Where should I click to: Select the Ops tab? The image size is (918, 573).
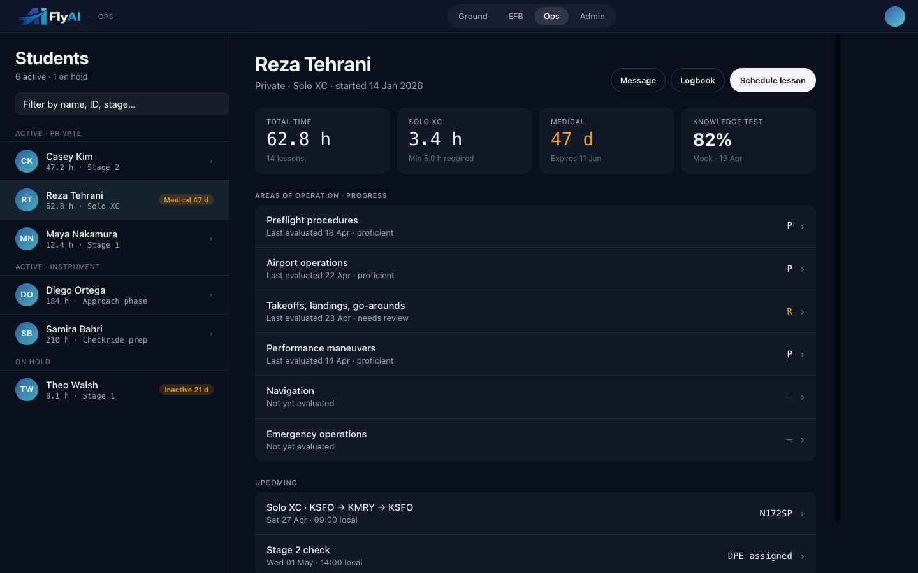(x=551, y=17)
